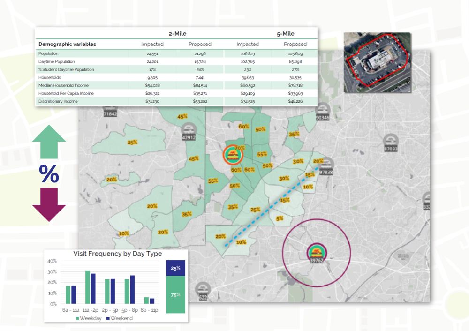The width and height of the screenshot is (469, 331).
Task: Click the purple downward arrow
Action: [49, 204]
